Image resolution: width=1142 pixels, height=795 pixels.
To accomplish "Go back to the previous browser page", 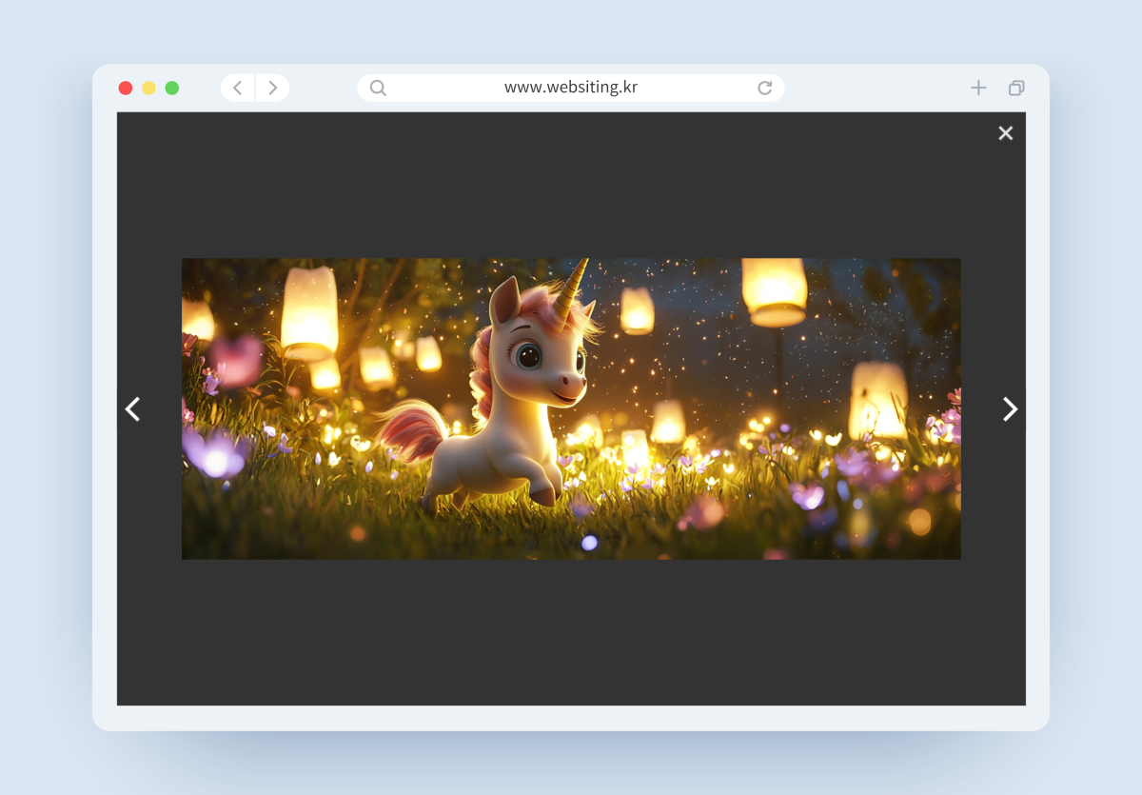I will 238,88.
